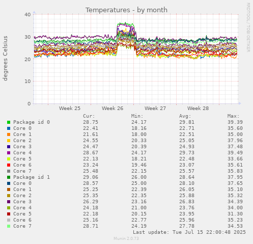
Task: Click the min value 18.00
Action: [x=139, y=134]
